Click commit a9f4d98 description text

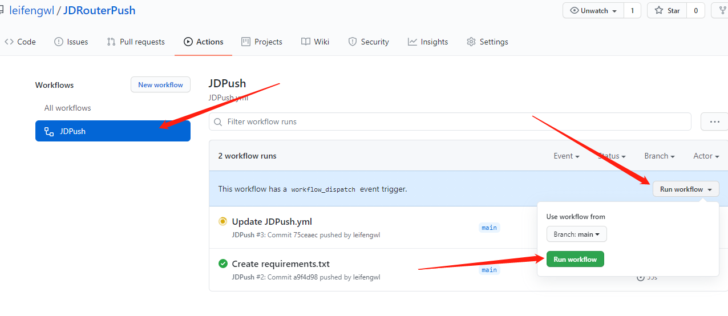pyautogui.click(x=306, y=277)
